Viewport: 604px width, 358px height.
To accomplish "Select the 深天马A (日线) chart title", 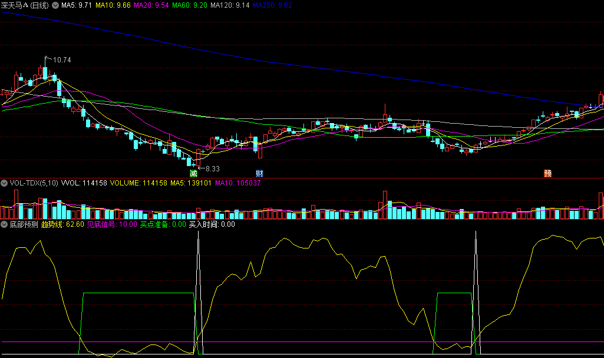I will [x=25, y=5].
